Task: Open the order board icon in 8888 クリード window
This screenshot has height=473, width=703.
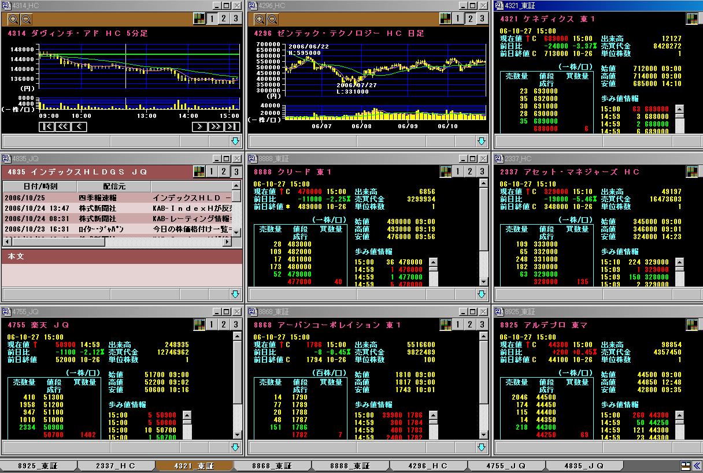Action: 445,172
